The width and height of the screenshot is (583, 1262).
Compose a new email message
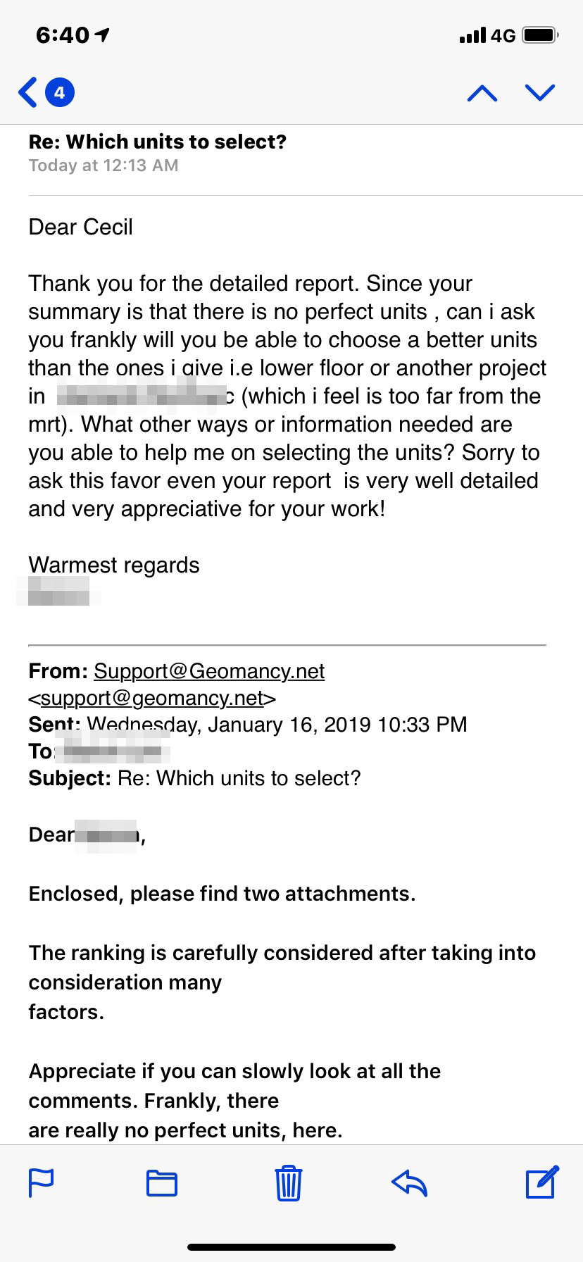(x=542, y=1182)
